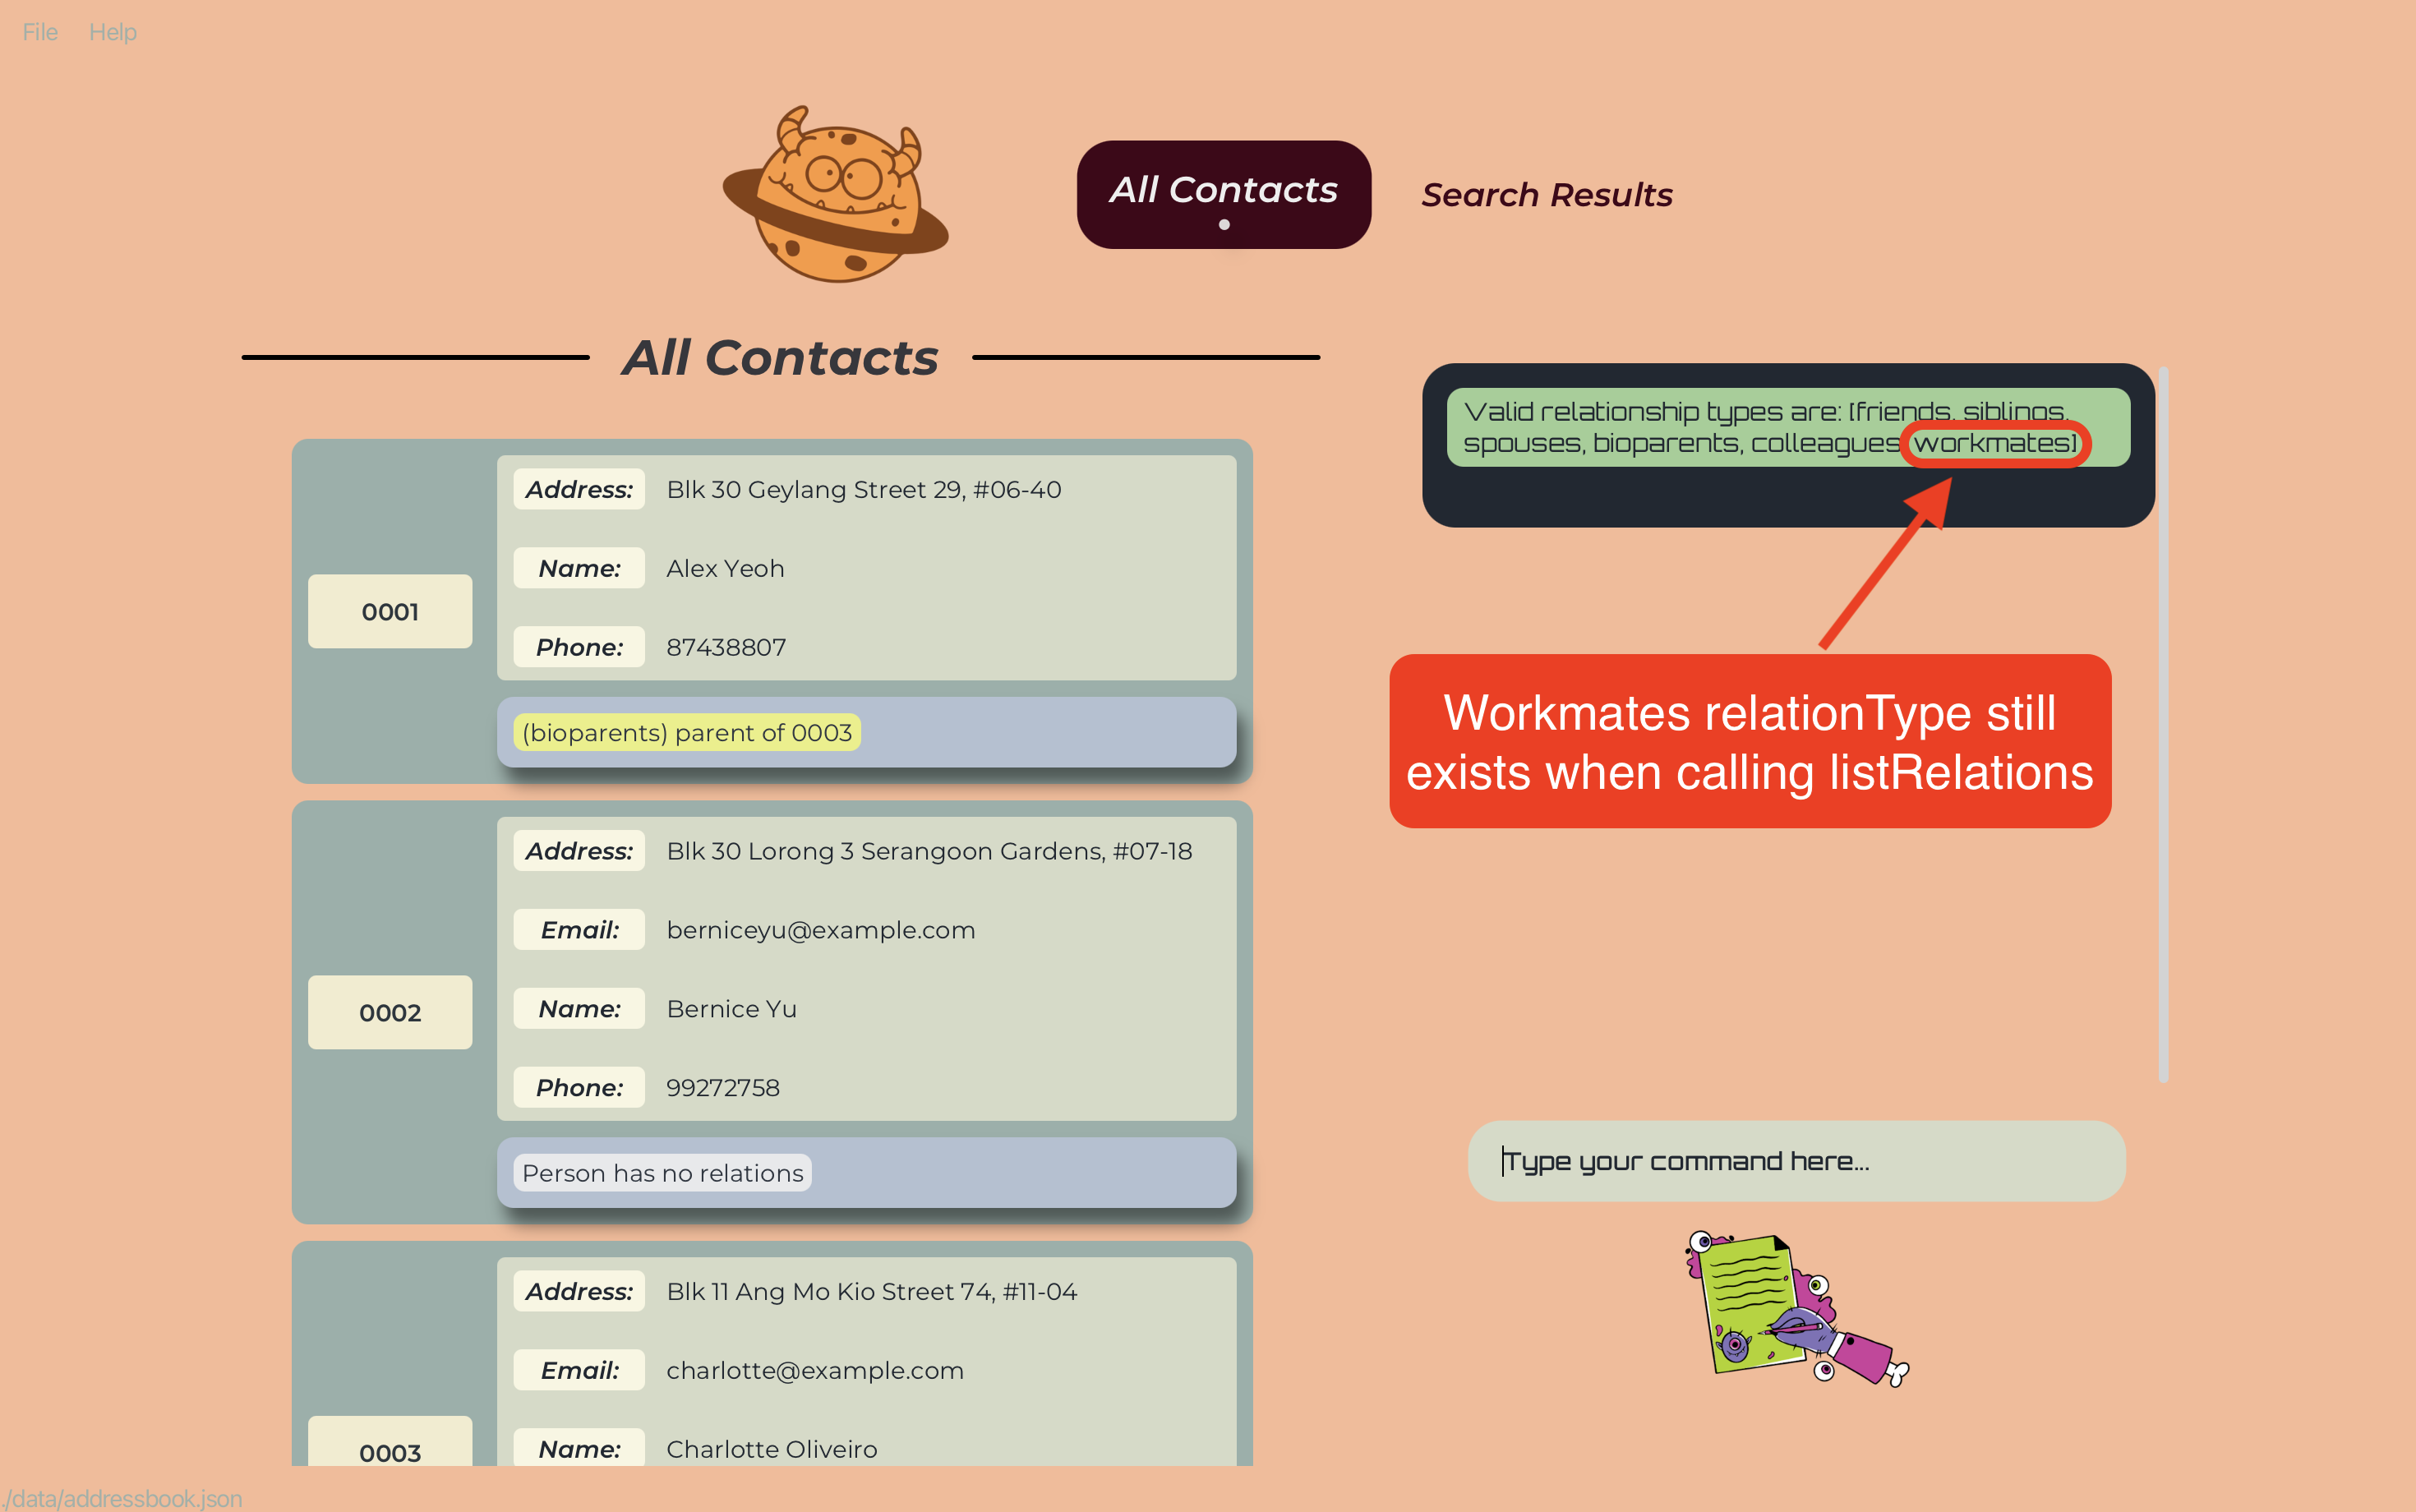2416x1512 pixels.
Task: Toggle visibility of Search Results panel
Action: pos(1542,193)
